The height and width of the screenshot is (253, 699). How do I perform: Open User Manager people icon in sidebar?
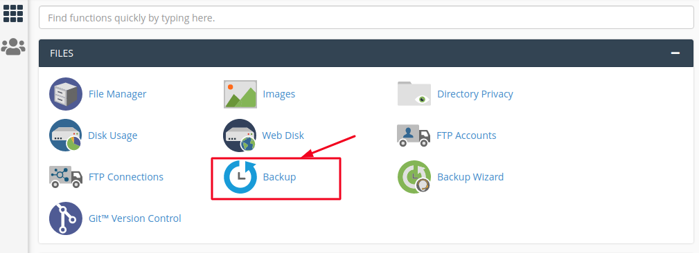coord(13,47)
